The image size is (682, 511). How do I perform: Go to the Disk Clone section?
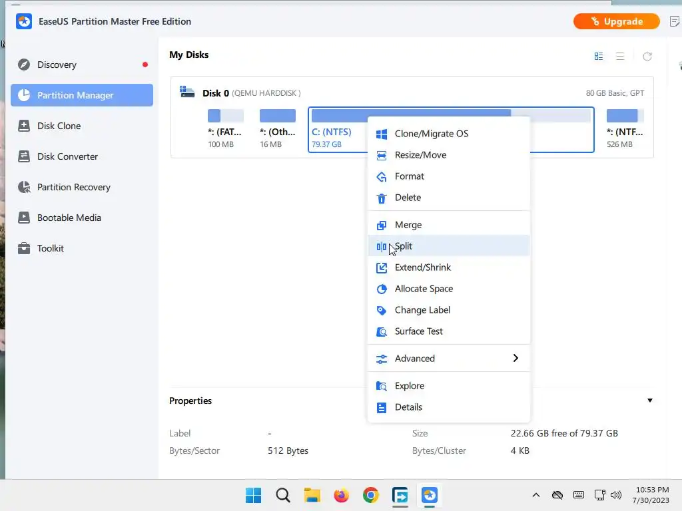(x=82, y=126)
